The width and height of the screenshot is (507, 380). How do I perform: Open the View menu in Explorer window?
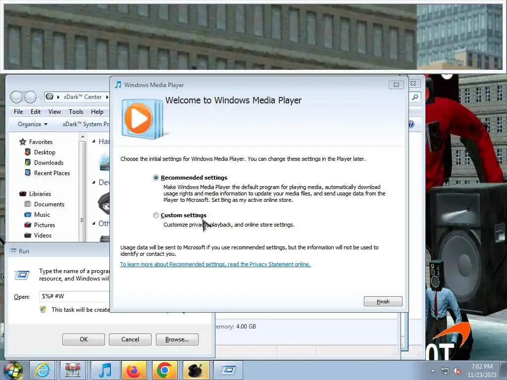(x=54, y=112)
